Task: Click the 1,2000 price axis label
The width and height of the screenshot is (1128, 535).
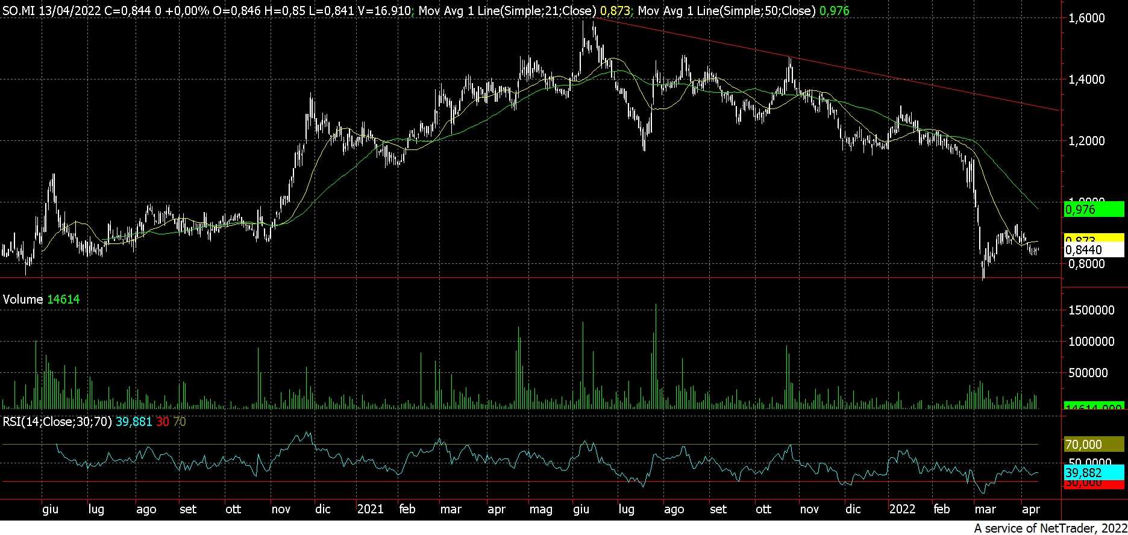Action: tap(1086, 141)
